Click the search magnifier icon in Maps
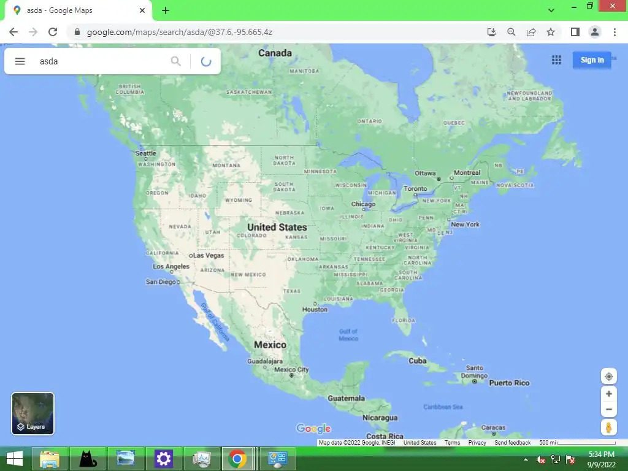This screenshot has height=471, width=628. click(175, 61)
